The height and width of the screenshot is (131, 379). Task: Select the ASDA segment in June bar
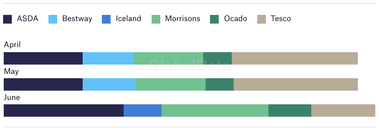(64, 111)
